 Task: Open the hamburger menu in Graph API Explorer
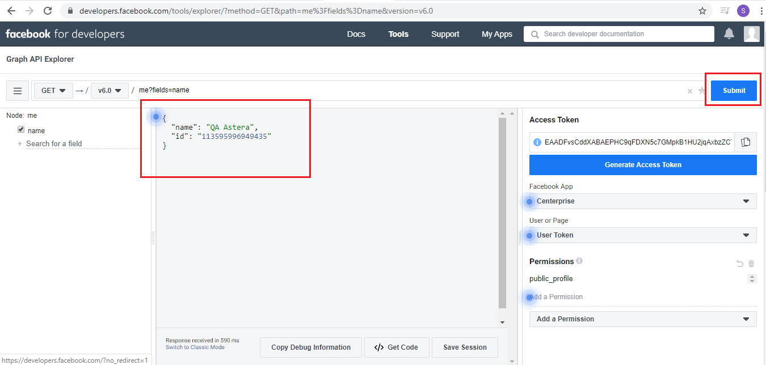pyautogui.click(x=18, y=91)
